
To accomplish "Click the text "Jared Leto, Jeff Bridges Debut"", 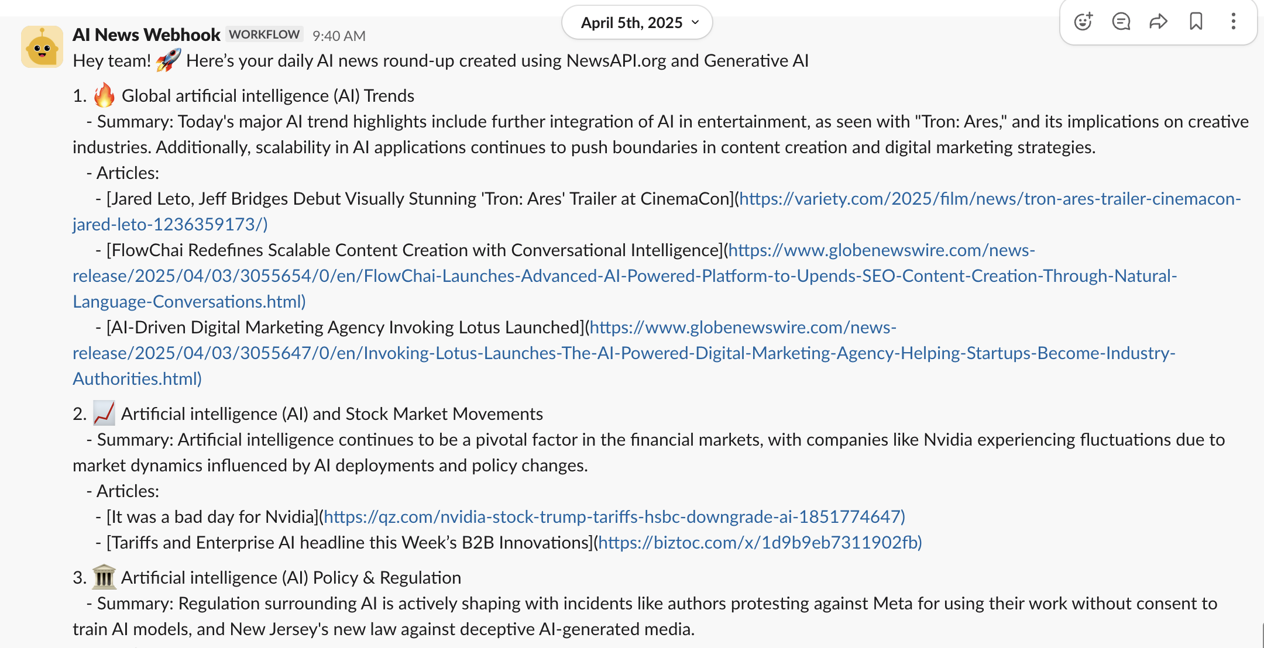I will click(x=225, y=199).
